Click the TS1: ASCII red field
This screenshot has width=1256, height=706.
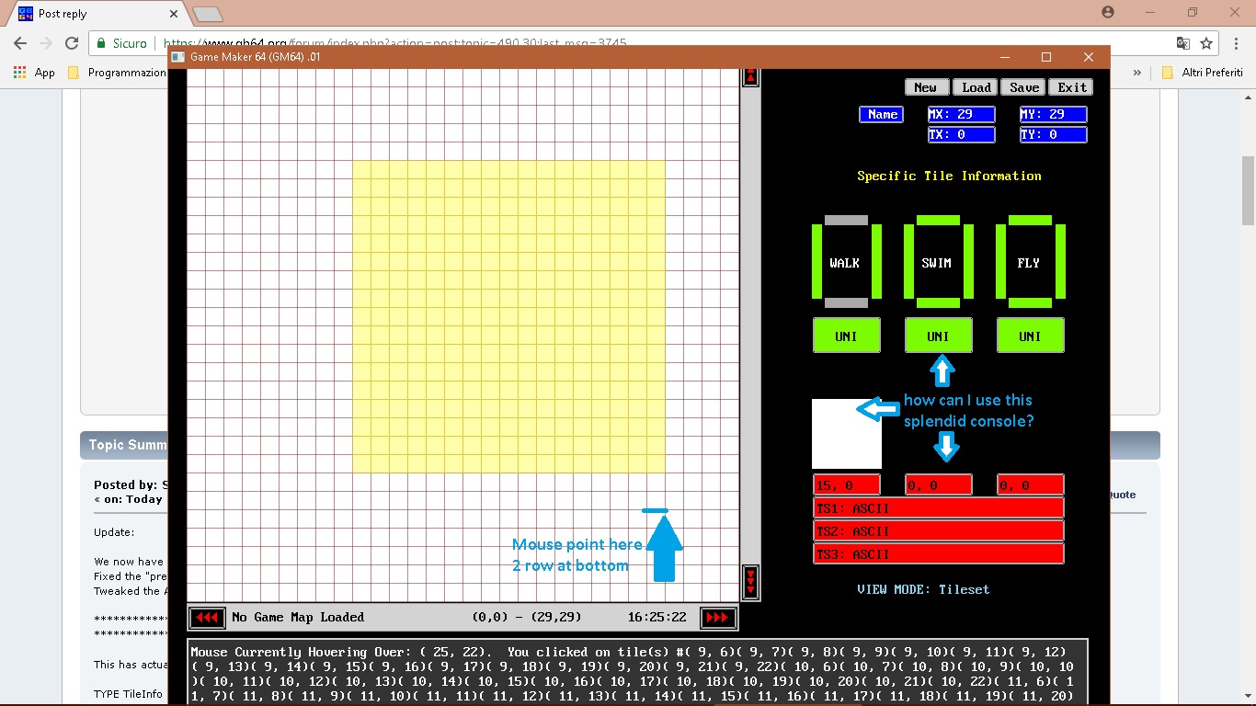(x=938, y=508)
